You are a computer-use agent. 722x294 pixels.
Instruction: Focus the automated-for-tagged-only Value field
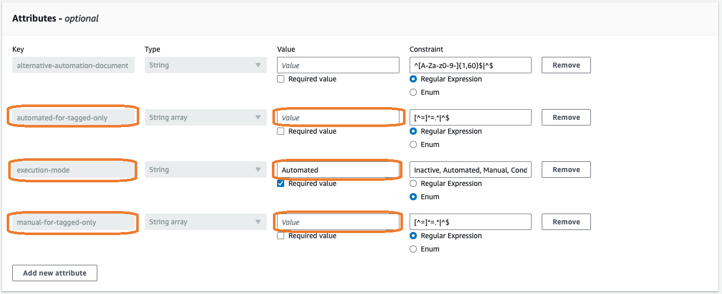tap(337, 117)
